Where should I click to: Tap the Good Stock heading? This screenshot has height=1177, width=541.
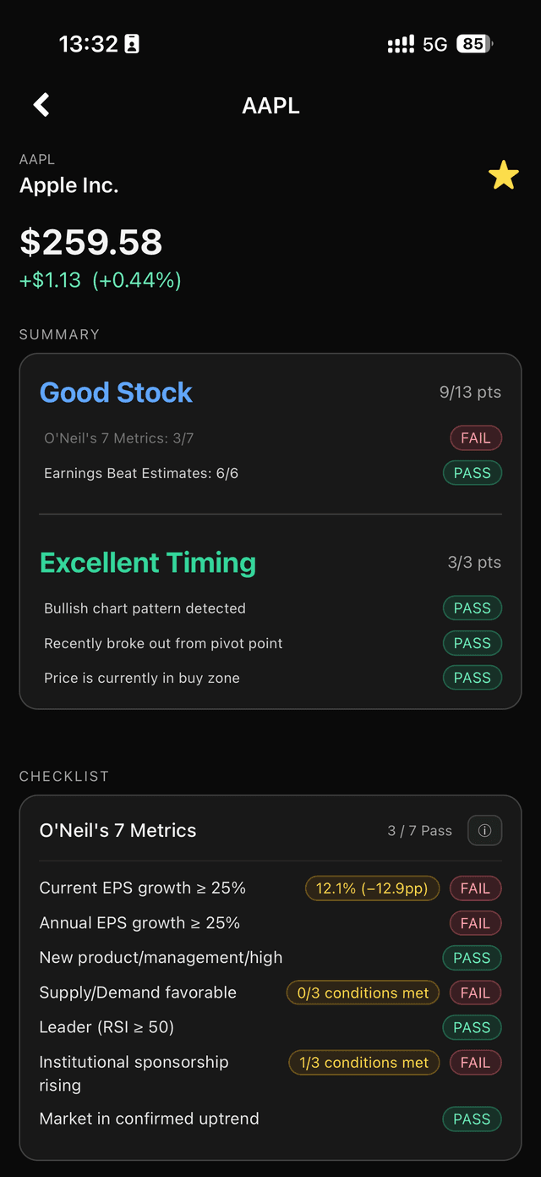coord(116,392)
